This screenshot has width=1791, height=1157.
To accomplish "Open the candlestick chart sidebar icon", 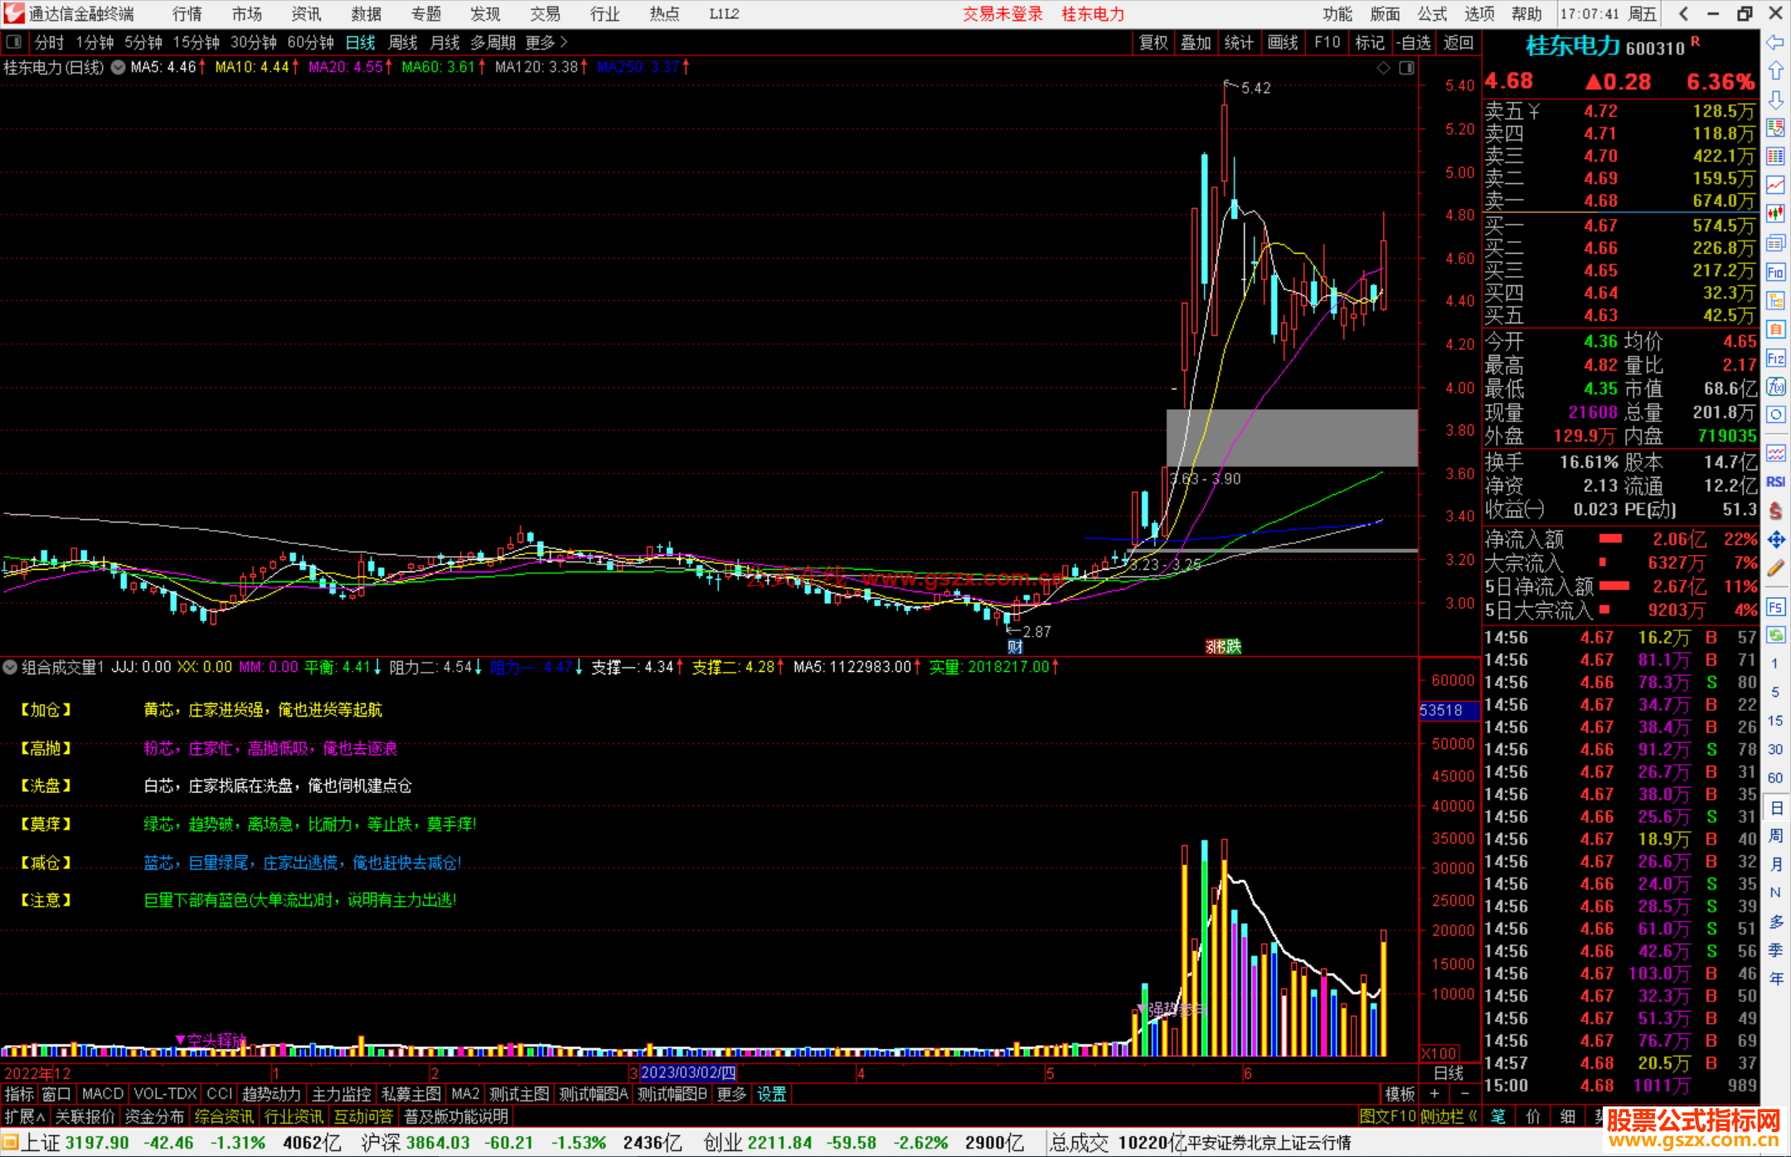I will pos(1775,214).
